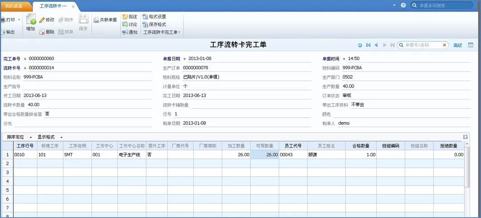Click the 带出合格数量缺省值 field 否

coord(98,114)
